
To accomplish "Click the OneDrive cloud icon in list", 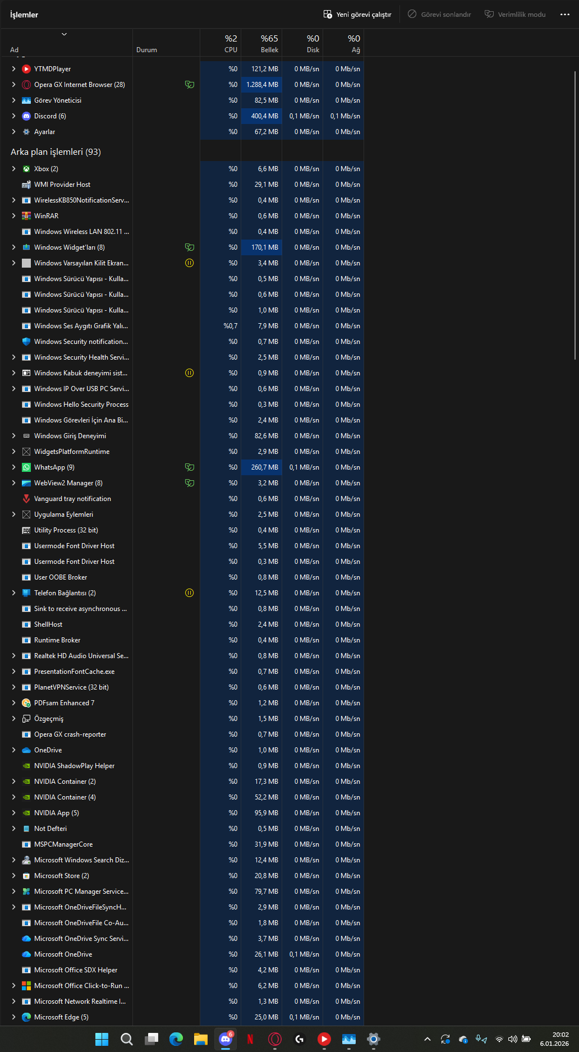I will point(26,750).
